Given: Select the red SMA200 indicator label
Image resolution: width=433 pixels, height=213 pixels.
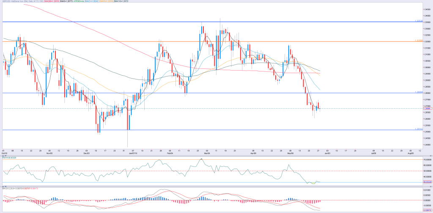Looking at the screenshot, I should coord(51,1).
